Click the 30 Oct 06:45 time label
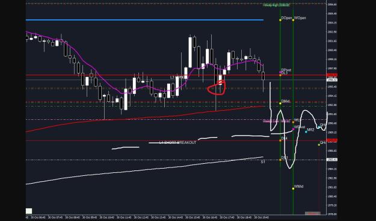This screenshot has width=376, height=221. click(38, 217)
